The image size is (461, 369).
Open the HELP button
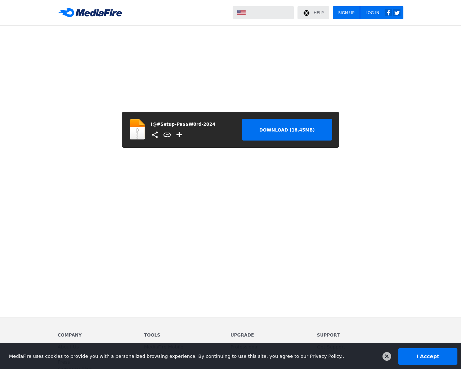313,13
